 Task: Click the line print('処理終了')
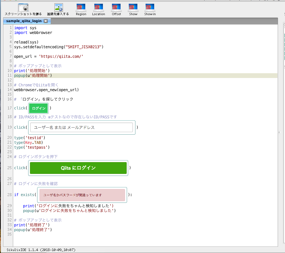click(x=32, y=225)
